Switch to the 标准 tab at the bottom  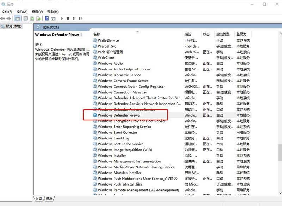point(49,199)
